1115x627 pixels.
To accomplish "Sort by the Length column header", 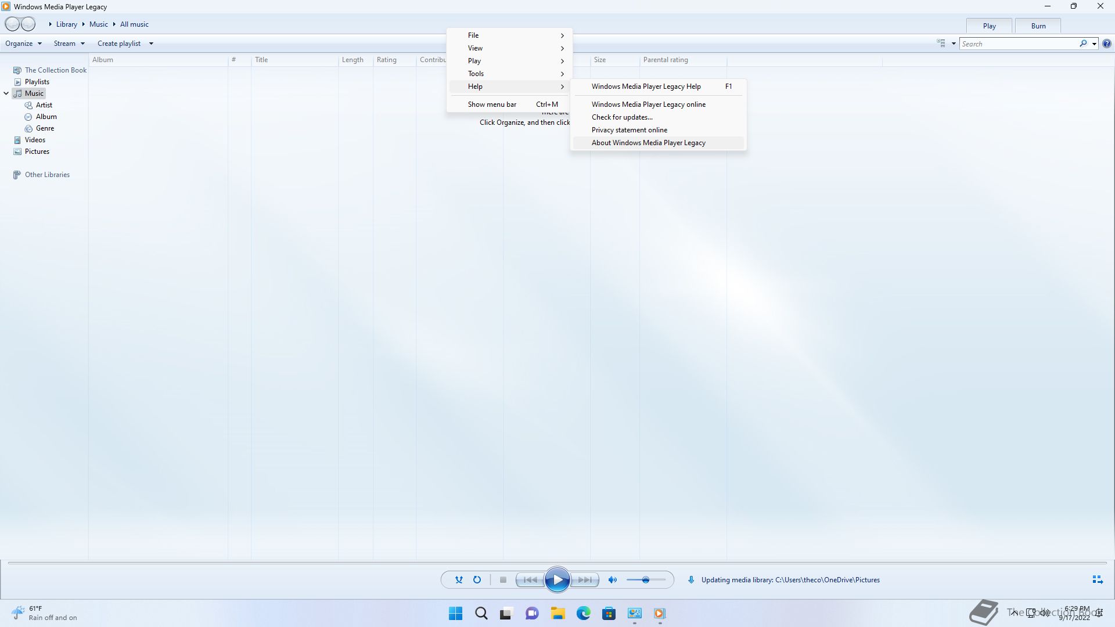I will 355,60.
